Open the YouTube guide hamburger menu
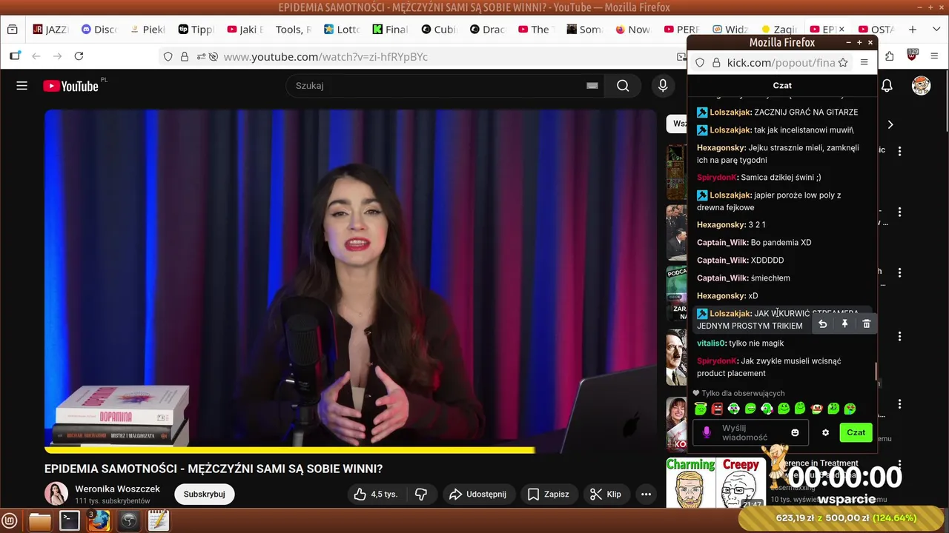949x533 pixels. point(22,86)
